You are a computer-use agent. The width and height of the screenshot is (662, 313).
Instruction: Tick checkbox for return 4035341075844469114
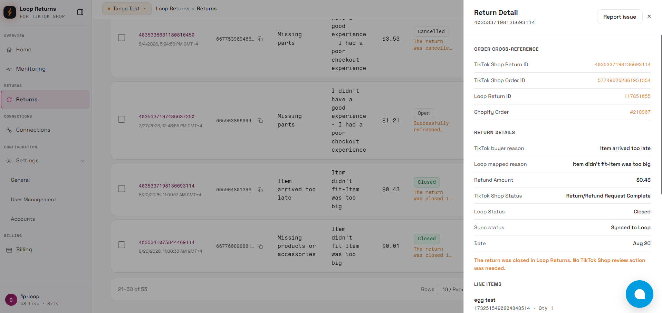pos(122,245)
